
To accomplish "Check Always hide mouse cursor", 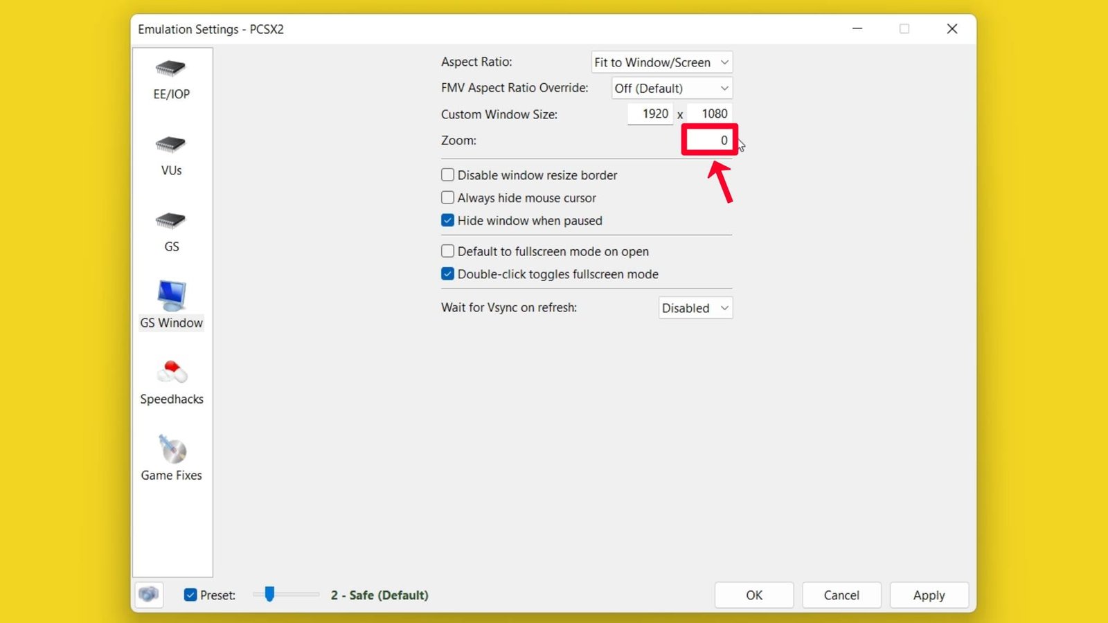I will point(448,198).
